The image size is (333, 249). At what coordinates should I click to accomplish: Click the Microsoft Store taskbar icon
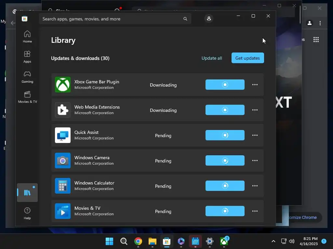(167, 241)
